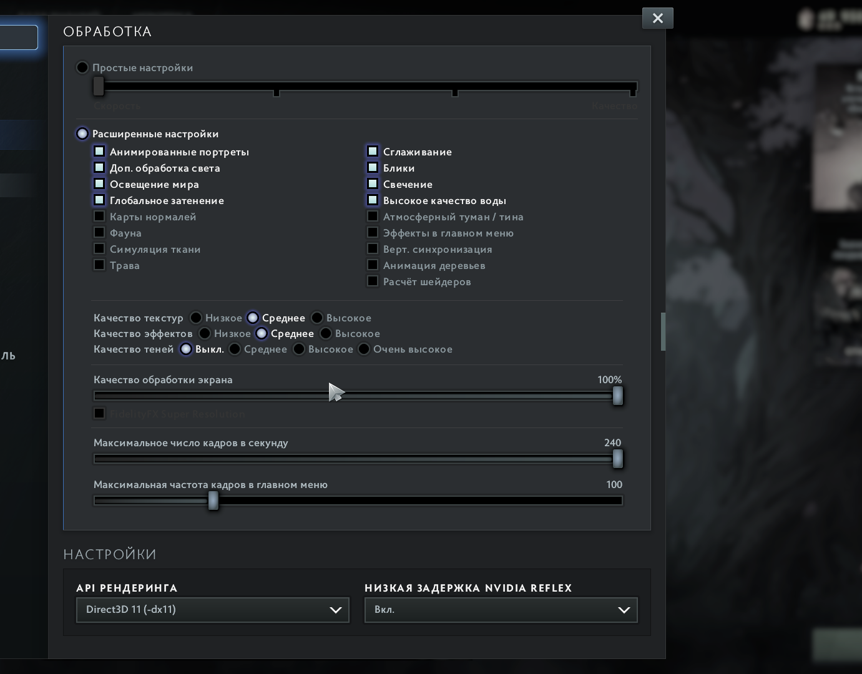Viewport: 862px width, 674px height.
Task: Set Качество текстур to Среднее
Action: tap(253, 318)
